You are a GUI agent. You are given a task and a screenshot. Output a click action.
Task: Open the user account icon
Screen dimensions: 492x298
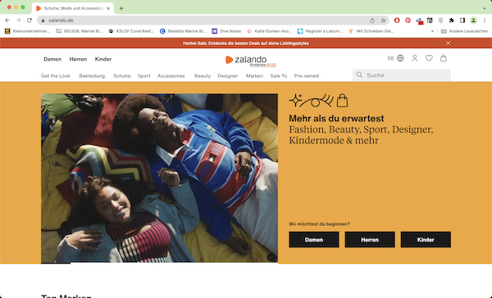tap(414, 58)
